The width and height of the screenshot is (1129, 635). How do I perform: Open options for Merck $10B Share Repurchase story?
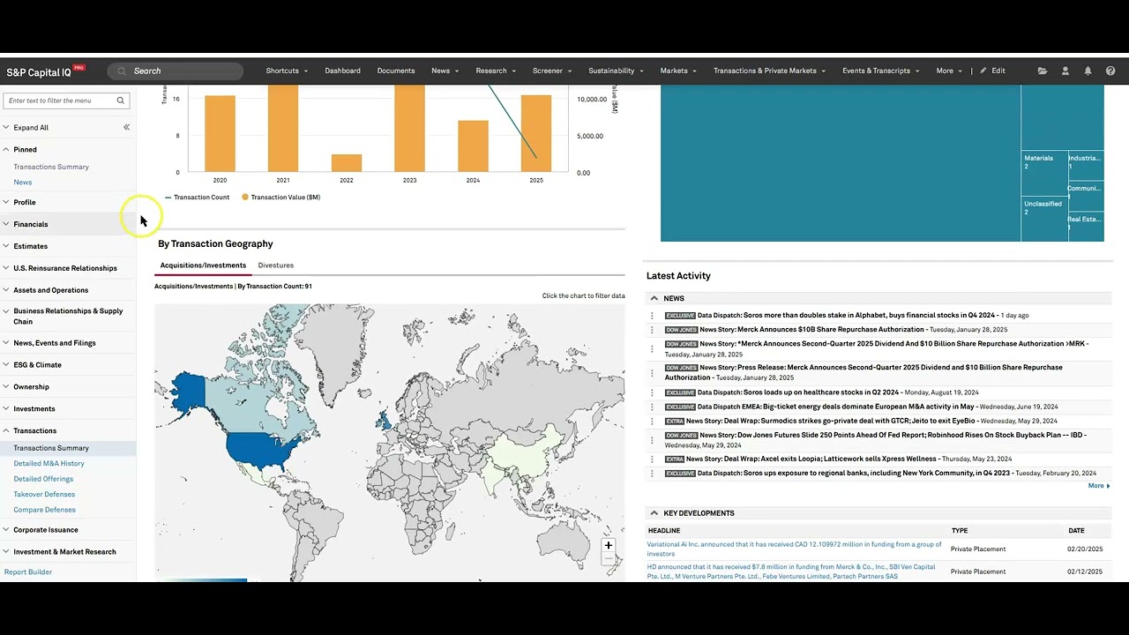click(653, 330)
